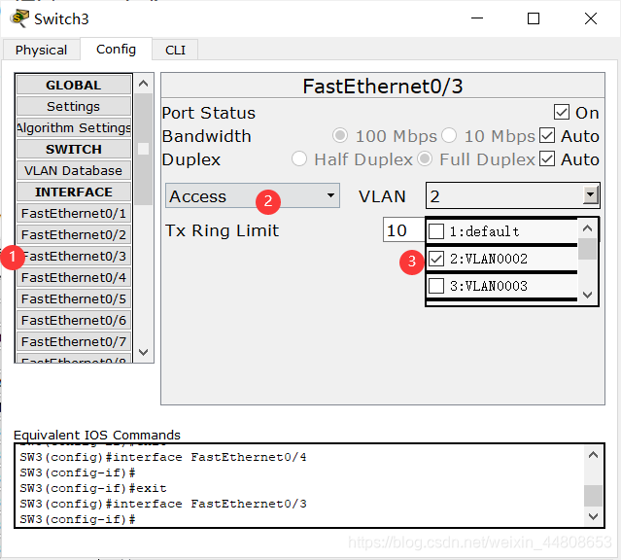Click the up arrow of interface list scrollbar
Image resolution: width=621 pixels, height=560 pixels.
coord(144,84)
